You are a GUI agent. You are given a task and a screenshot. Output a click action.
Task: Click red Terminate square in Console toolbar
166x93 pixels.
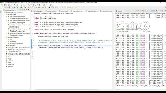click(x=142, y=11)
